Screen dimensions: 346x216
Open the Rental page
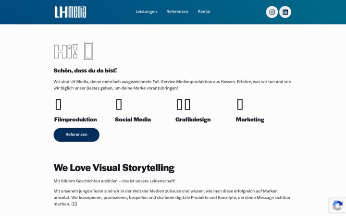(204, 12)
